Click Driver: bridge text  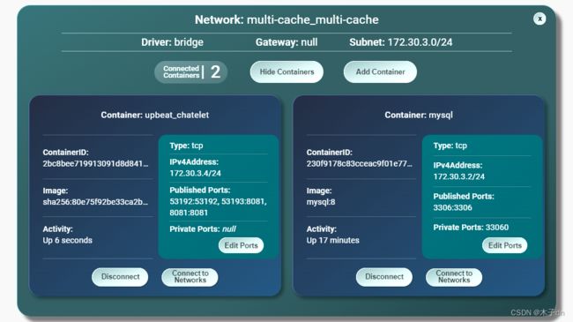[172, 42]
